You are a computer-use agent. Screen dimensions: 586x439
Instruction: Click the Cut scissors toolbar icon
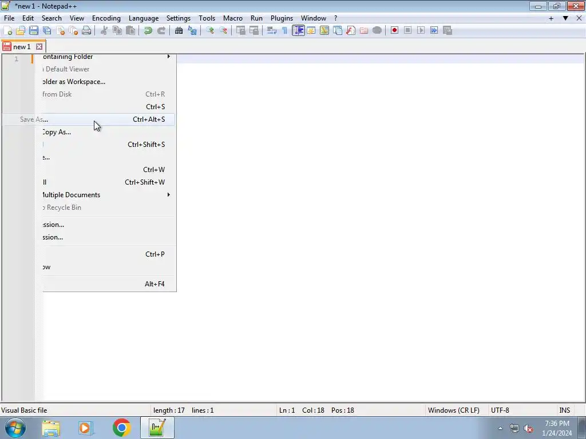pos(104,31)
